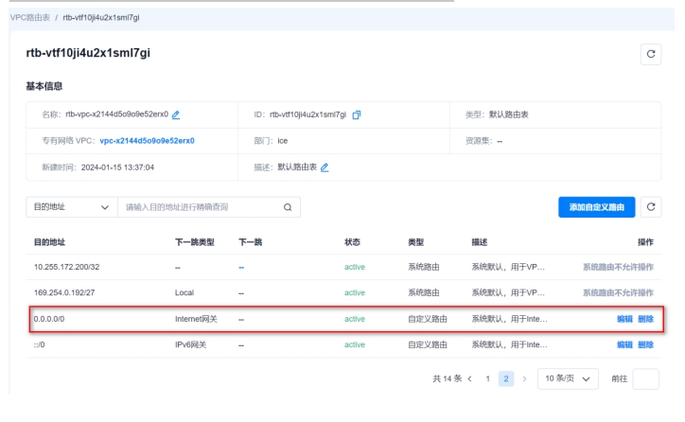685x422 pixels.
Task: Refresh the route list beside 添加自定义路由
Action: click(x=651, y=207)
